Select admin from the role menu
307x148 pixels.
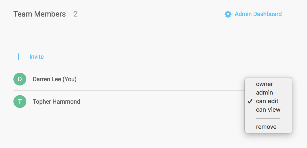pos(264,93)
